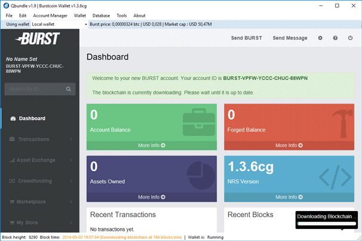362x241 pixels.
Task: Click the Recent Transactions heading
Action: click(123, 215)
